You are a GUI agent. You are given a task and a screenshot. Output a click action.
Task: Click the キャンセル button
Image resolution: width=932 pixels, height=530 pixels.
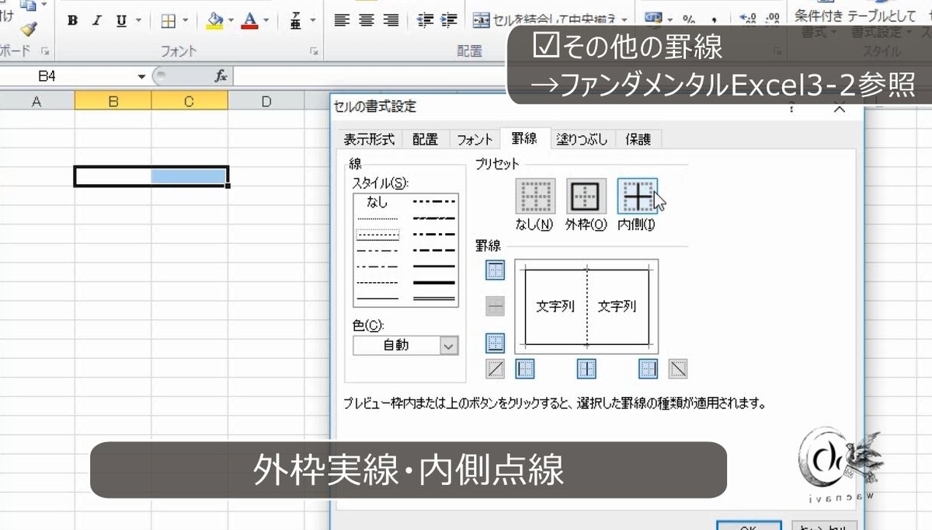tap(825, 527)
